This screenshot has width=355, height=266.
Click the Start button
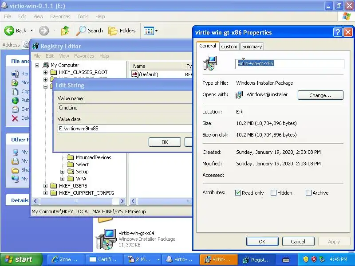pyautogui.click(x=21, y=259)
